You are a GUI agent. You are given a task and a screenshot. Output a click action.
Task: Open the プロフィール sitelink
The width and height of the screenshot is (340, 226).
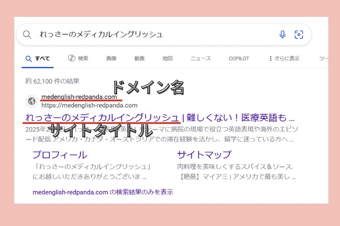coord(60,155)
